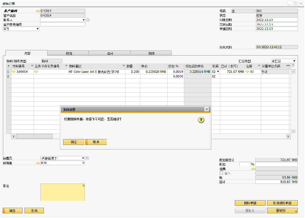Click the salesperson details round icon
Screen dimensions: 305x218
87,158
